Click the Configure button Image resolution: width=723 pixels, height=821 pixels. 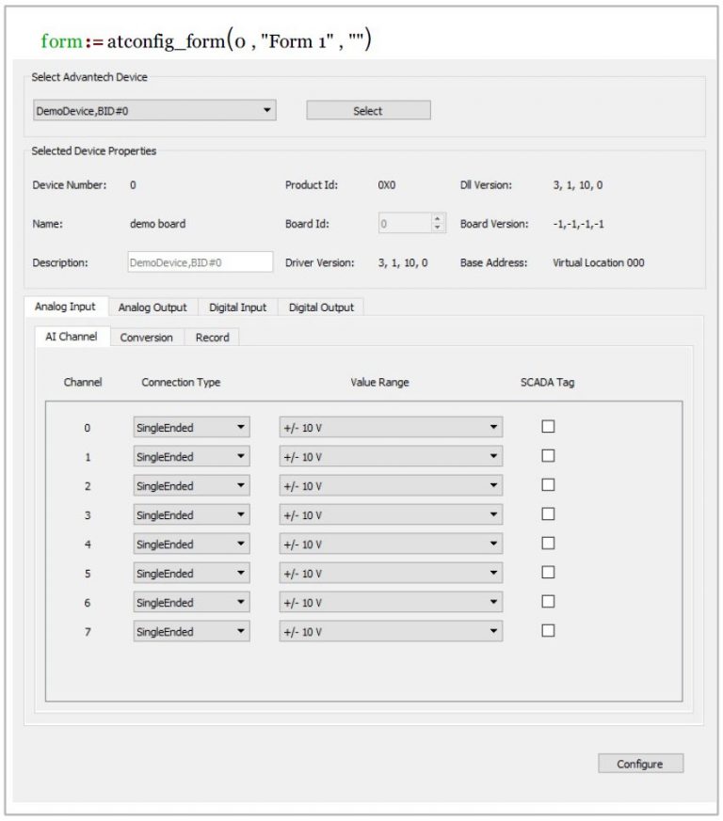(640, 764)
